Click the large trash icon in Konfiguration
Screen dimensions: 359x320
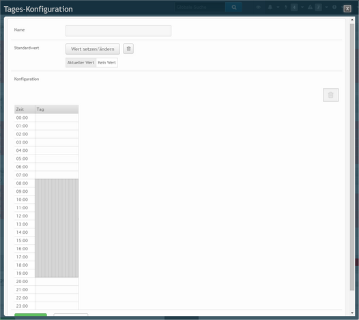tap(330, 95)
